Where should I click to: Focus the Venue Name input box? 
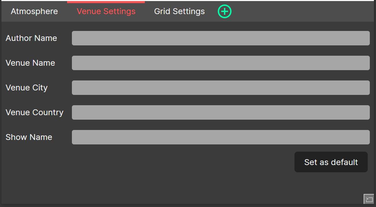pyautogui.click(x=221, y=63)
